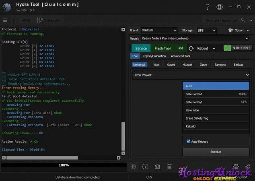Switch to the Flash Tool tab
This screenshot has height=181, width=255.
[162, 48]
